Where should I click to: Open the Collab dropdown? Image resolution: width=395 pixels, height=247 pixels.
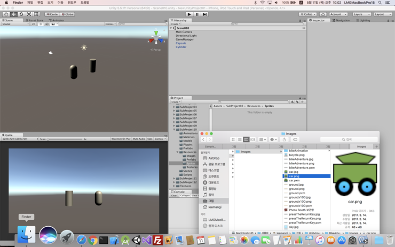[x=308, y=14]
